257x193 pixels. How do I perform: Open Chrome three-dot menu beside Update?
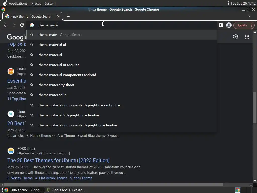pyautogui.click(x=251, y=25)
